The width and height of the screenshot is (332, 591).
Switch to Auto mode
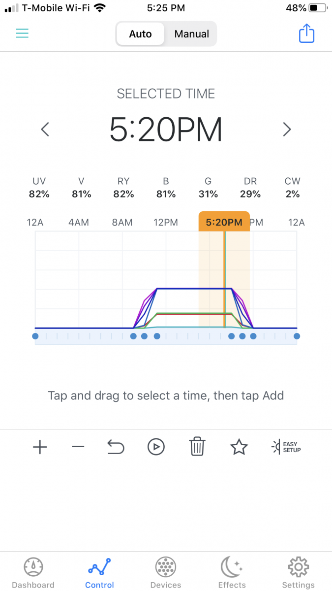140,34
